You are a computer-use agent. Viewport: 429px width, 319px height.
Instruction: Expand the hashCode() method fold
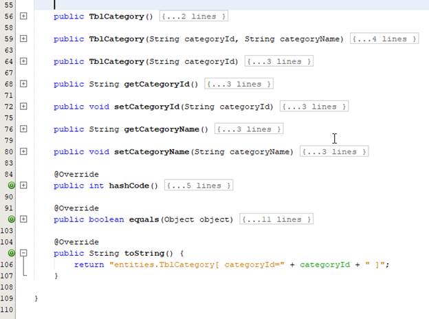coord(23,185)
